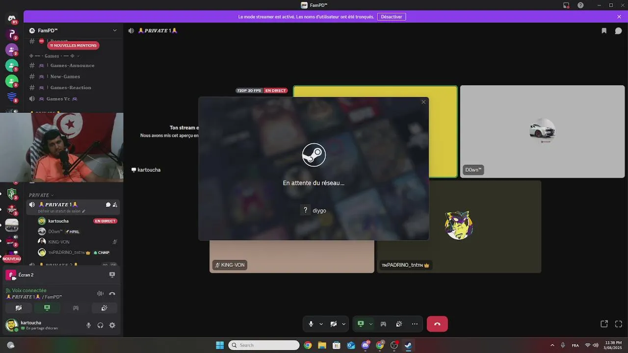Mute microphone beside kartoucha user panel
628x353 pixels.
tap(89, 325)
